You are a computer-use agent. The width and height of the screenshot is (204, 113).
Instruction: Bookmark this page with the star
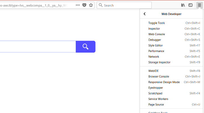pyautogui.click(x=91, y=5)
